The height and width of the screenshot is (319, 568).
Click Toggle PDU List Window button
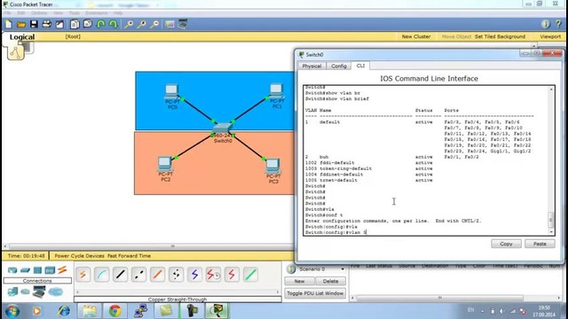click(x=315, y=293)
